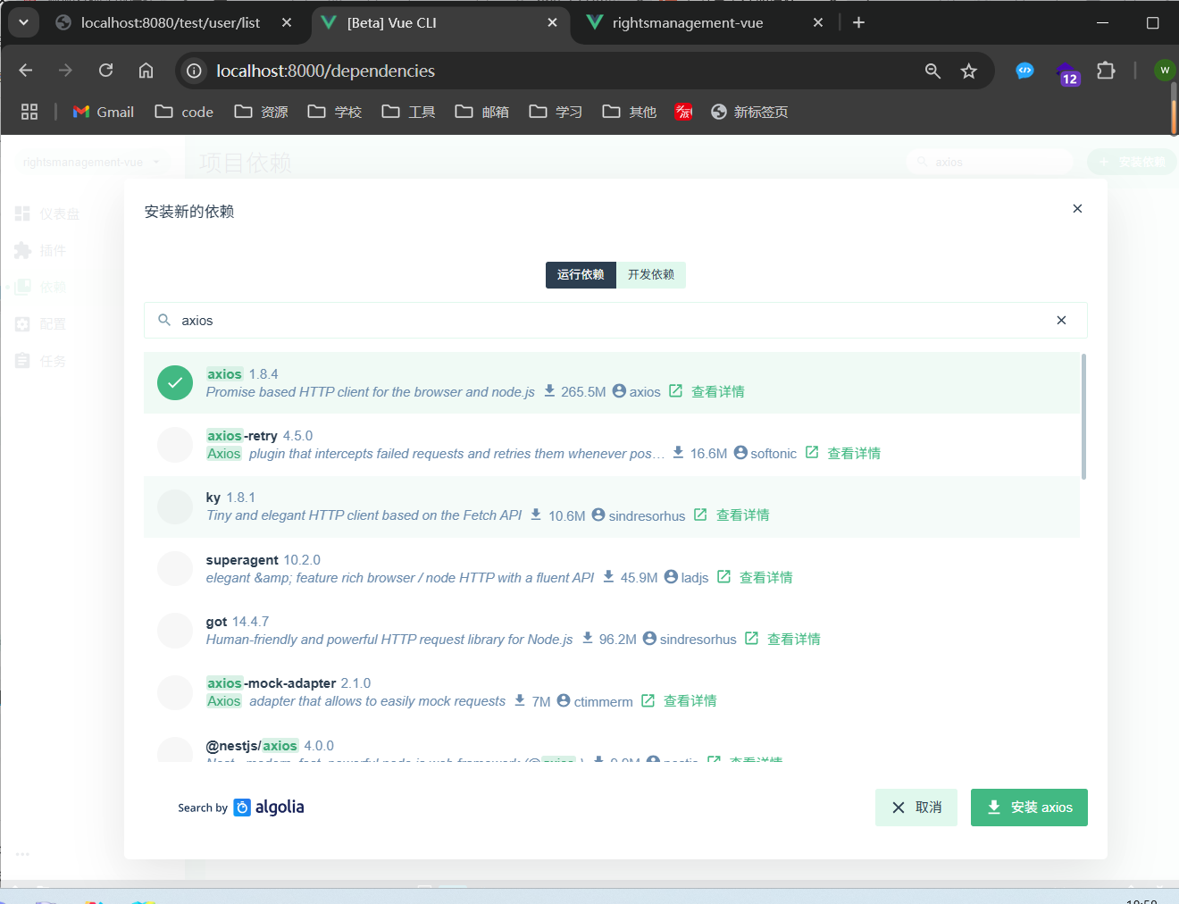
Task: Reload the current page
Action: [x=105, y=71]
